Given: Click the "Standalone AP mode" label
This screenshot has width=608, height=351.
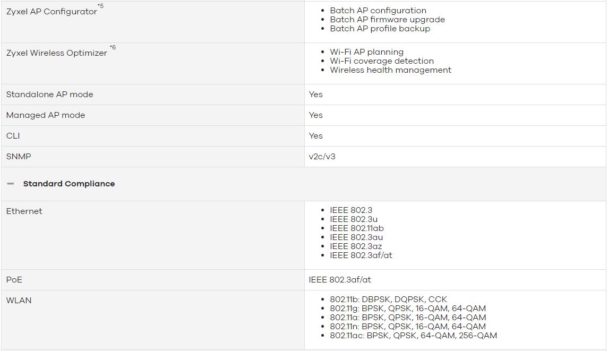Looking at the screenshot, I should coord(49,95).
